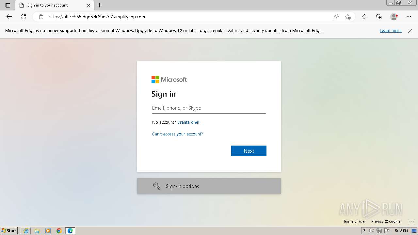The width and height of the screenshot is (418, 235).
Task: Click the Microsoft logo
Action: [x=169, y=79]
